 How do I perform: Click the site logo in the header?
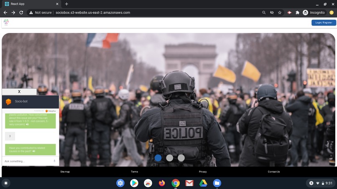click(x=6, y=22)
